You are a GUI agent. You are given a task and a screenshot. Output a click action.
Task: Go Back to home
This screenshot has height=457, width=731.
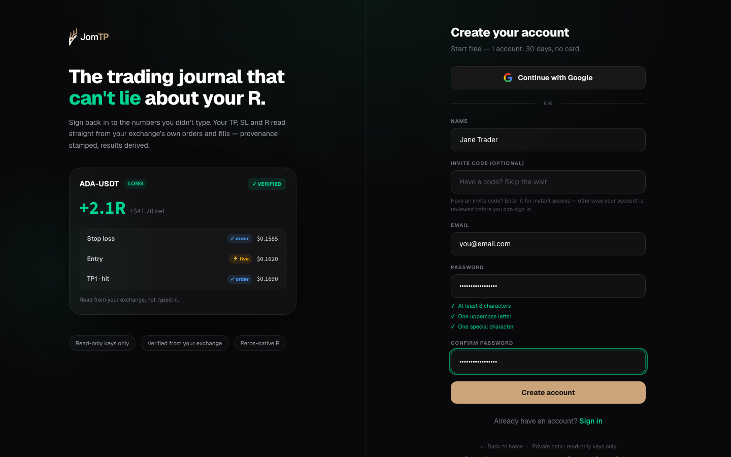click(x=502, y=446)
